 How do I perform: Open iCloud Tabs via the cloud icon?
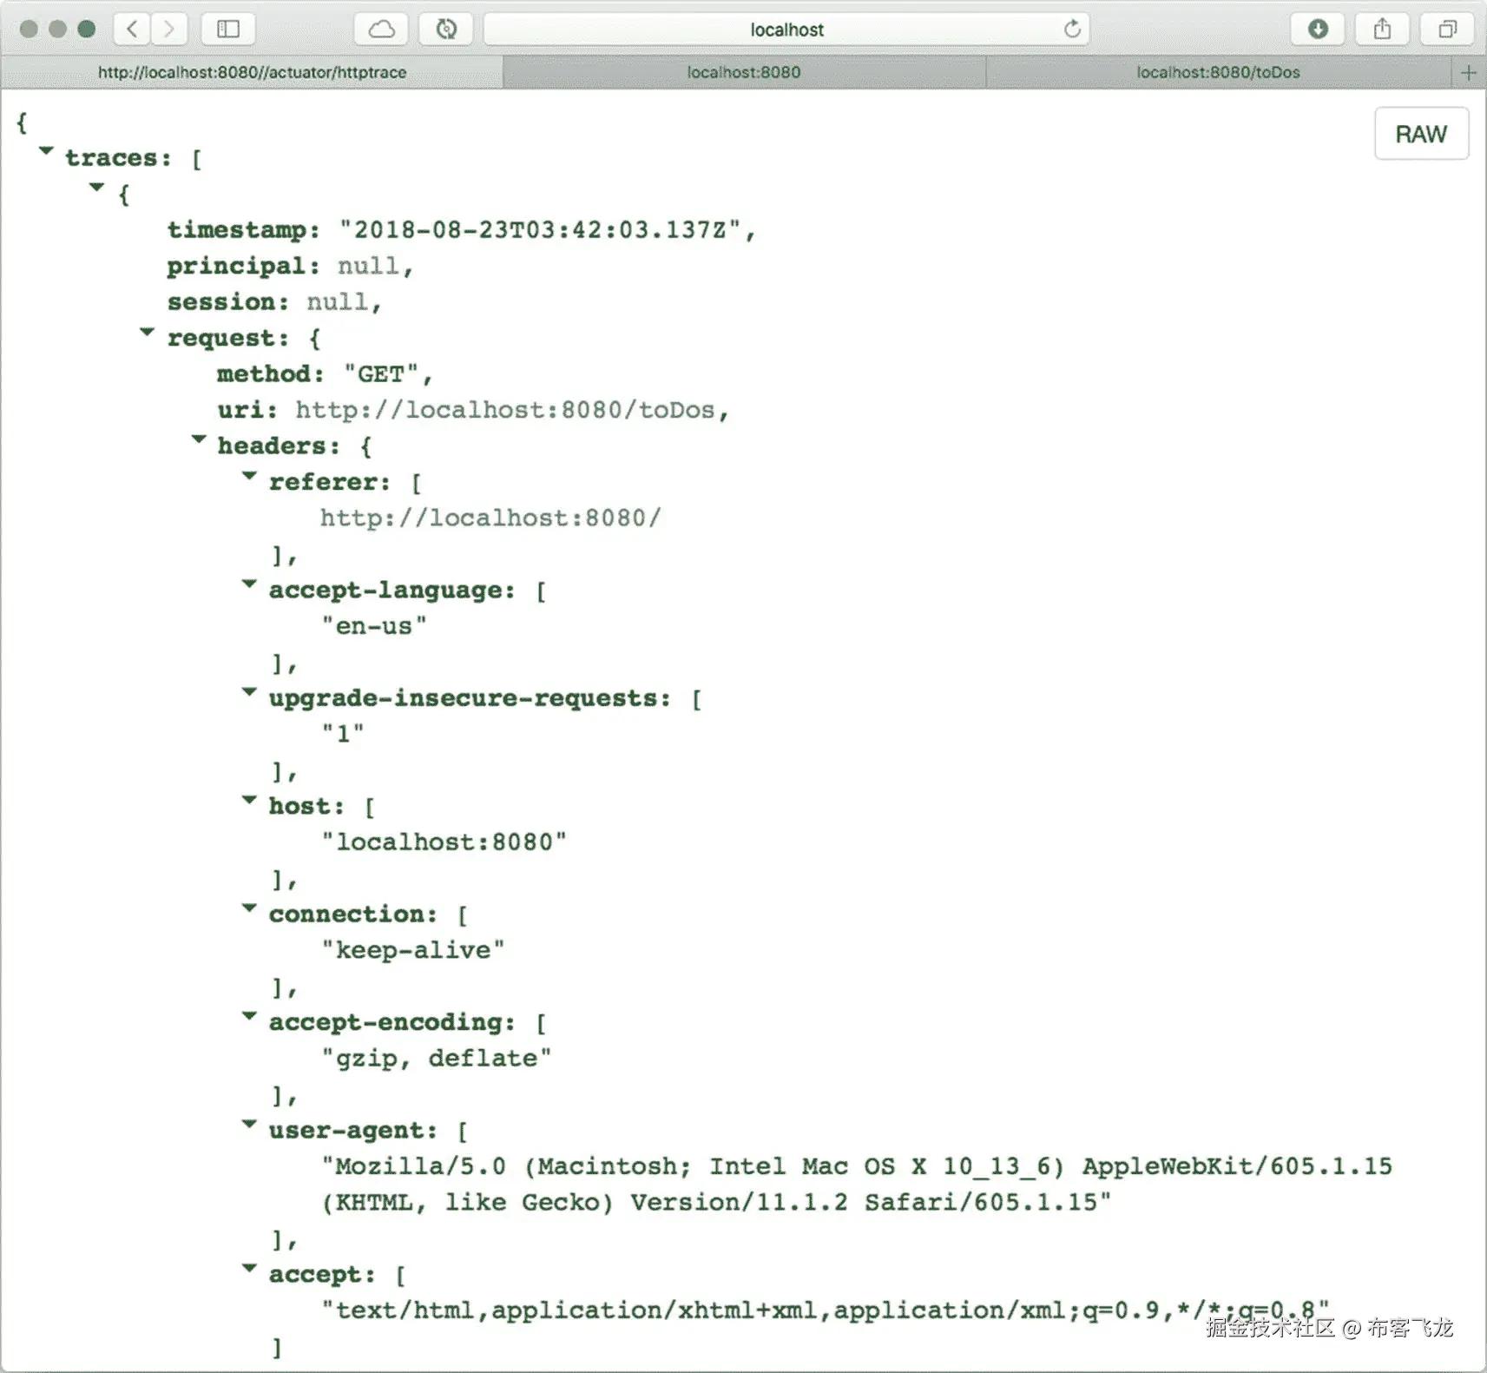(379, 29)
